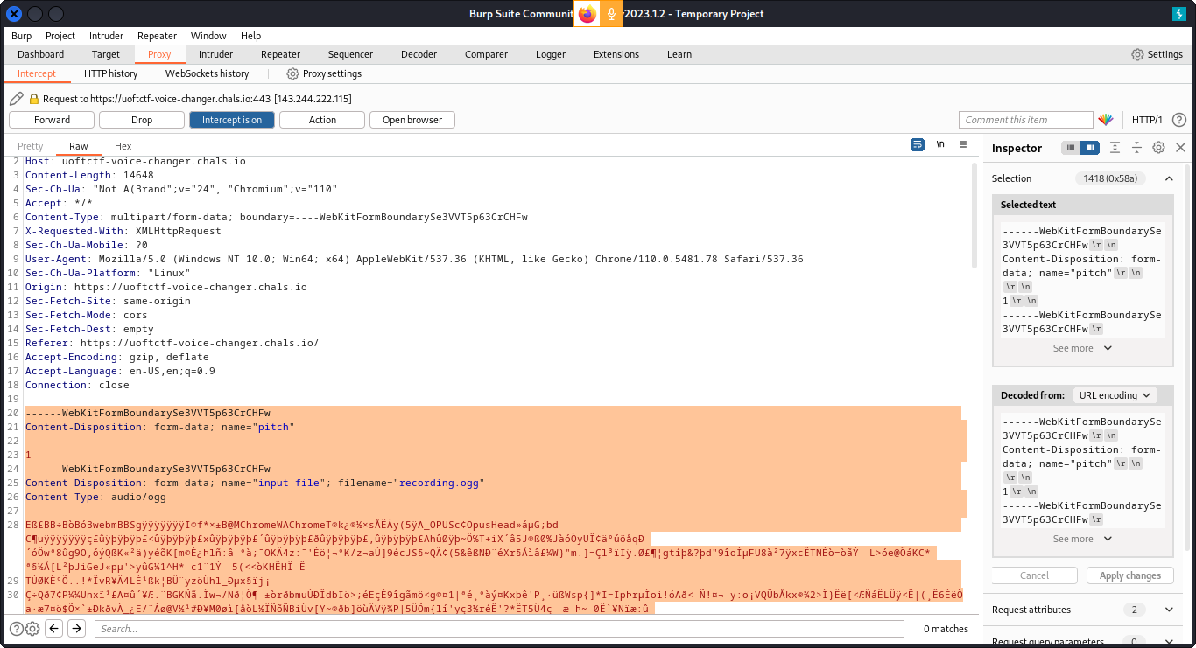Viewport: 1196px width, 648px height.
Task: Click the HTTP/1 protocol label
Action: click(x=1147, y=120)
